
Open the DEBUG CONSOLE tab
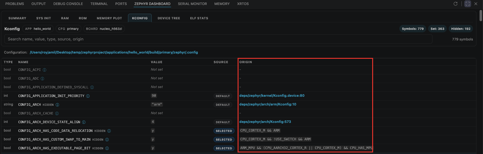tap(68, 4)
